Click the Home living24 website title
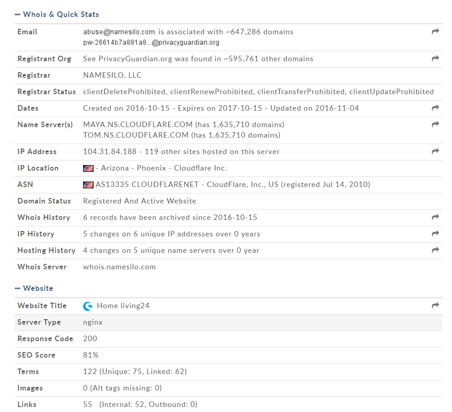Image resolution: width=452 pixels, height=412 pixels. point(123,306)
